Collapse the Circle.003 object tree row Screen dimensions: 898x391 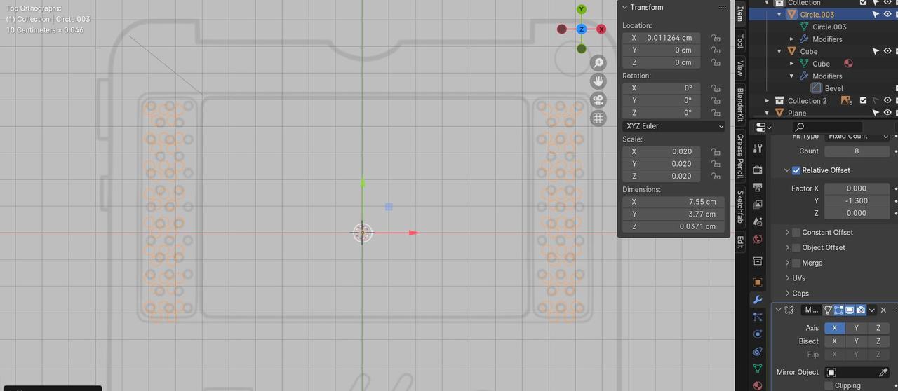click(779, 14)
